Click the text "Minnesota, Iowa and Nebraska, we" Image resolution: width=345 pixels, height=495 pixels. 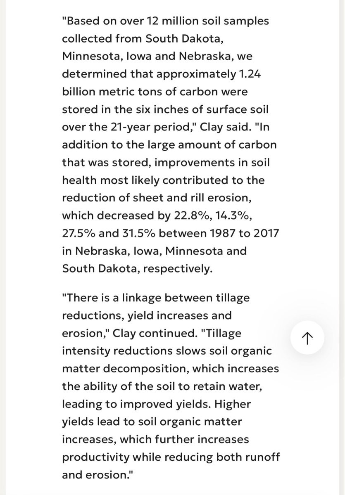157,56
